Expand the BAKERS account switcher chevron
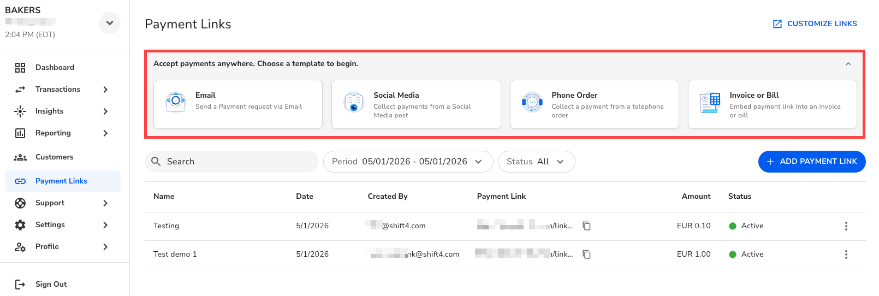 click(x=110, y=23)
